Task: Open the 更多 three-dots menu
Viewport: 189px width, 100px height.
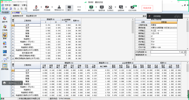Action: [x=79, y=8]
